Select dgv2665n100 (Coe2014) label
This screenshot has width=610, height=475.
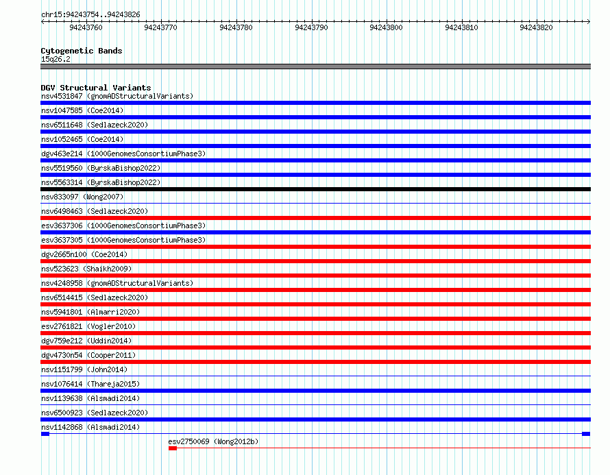pos(84,254)
